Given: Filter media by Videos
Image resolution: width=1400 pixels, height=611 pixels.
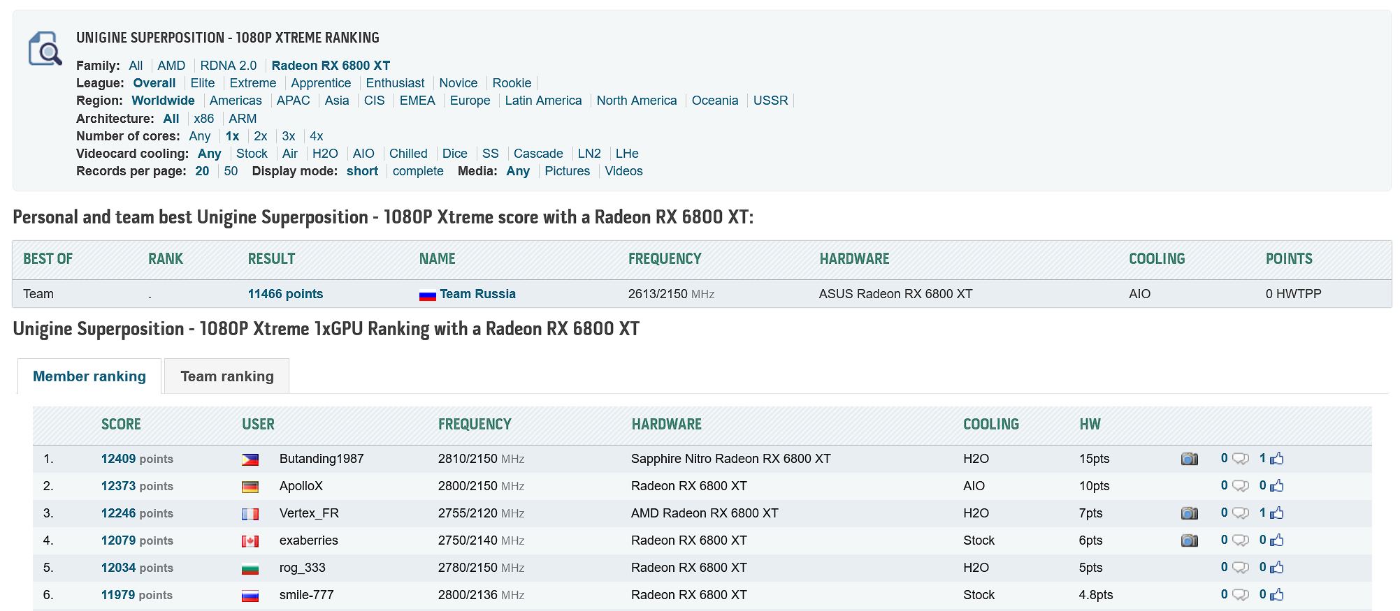Looking at the screenshot, I should 623,171.
